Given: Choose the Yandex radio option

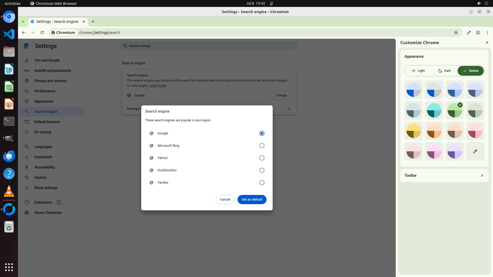Looking at the screenshot, I should [262, 183].
